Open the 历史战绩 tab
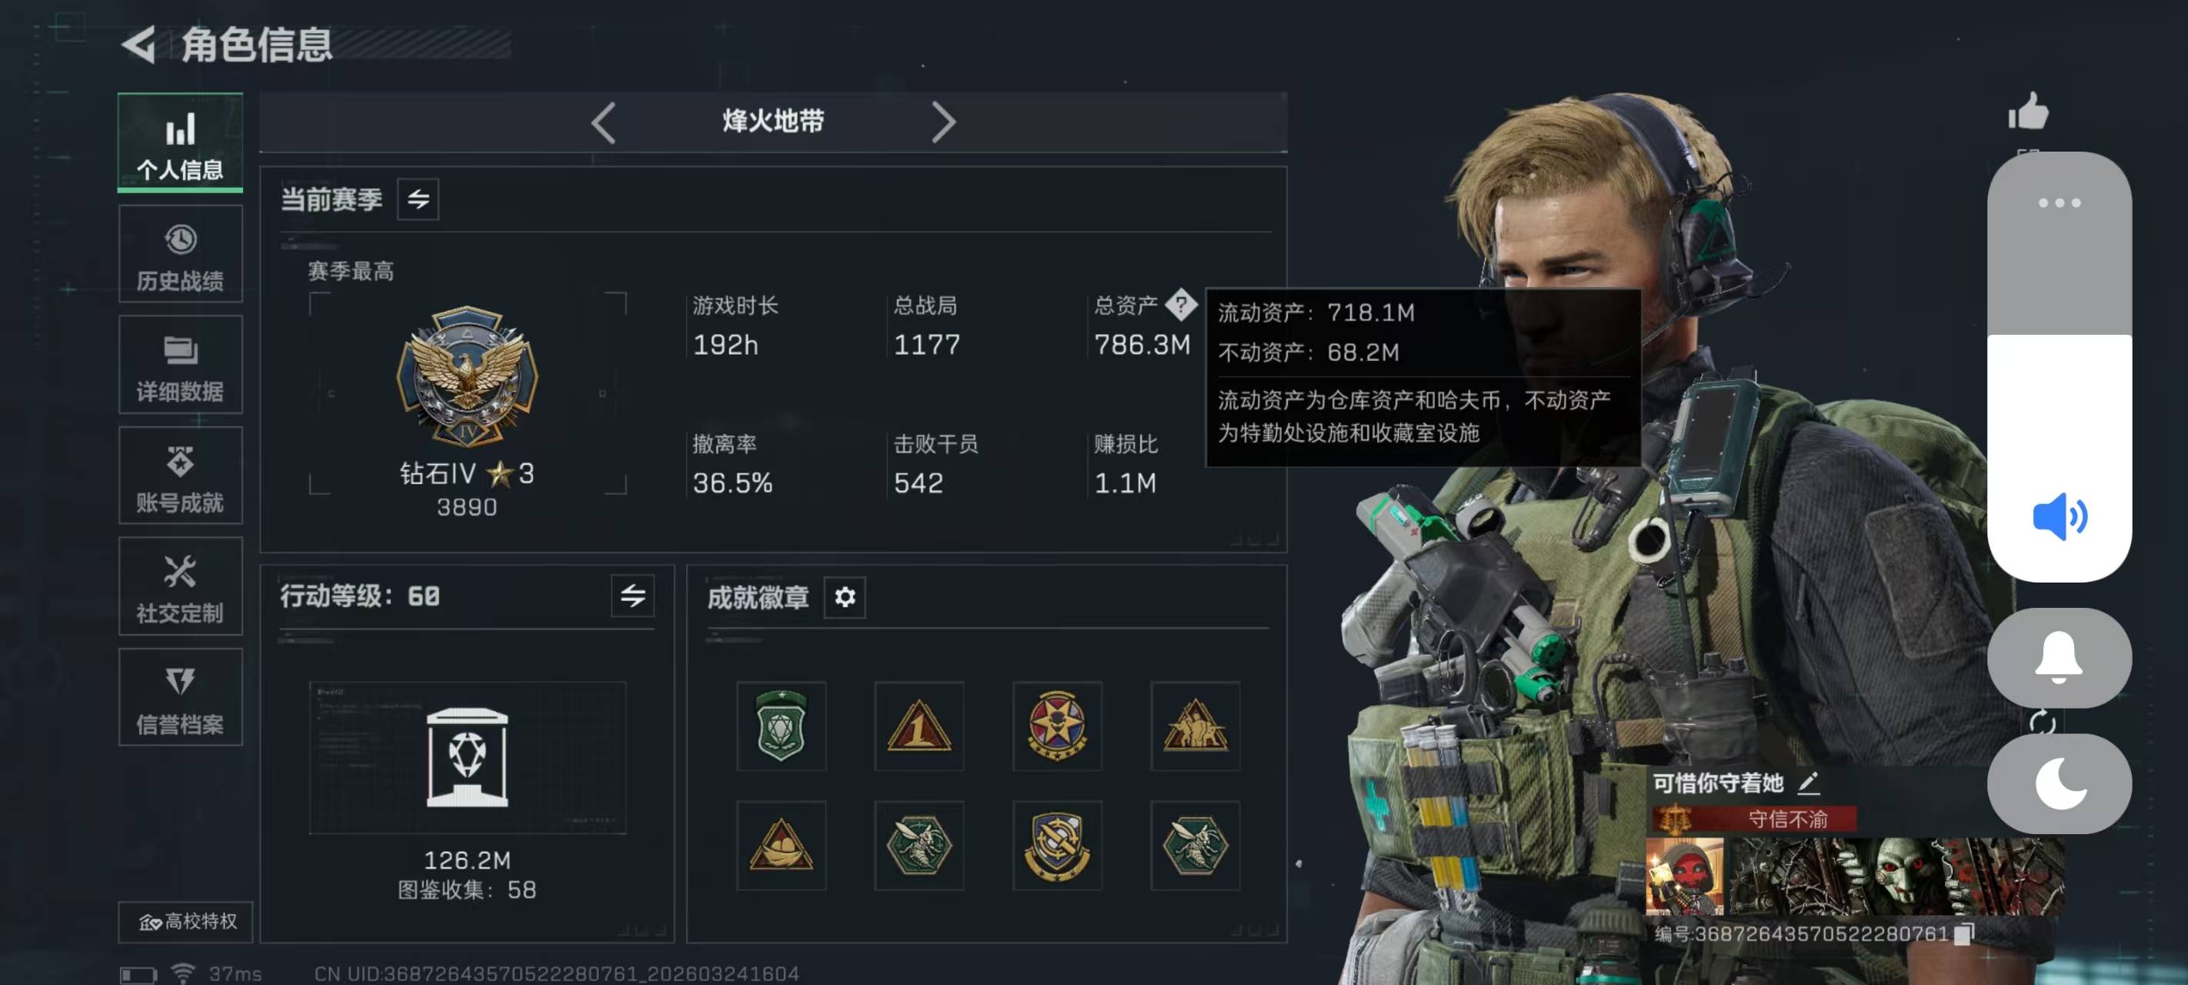 [180, 254]
